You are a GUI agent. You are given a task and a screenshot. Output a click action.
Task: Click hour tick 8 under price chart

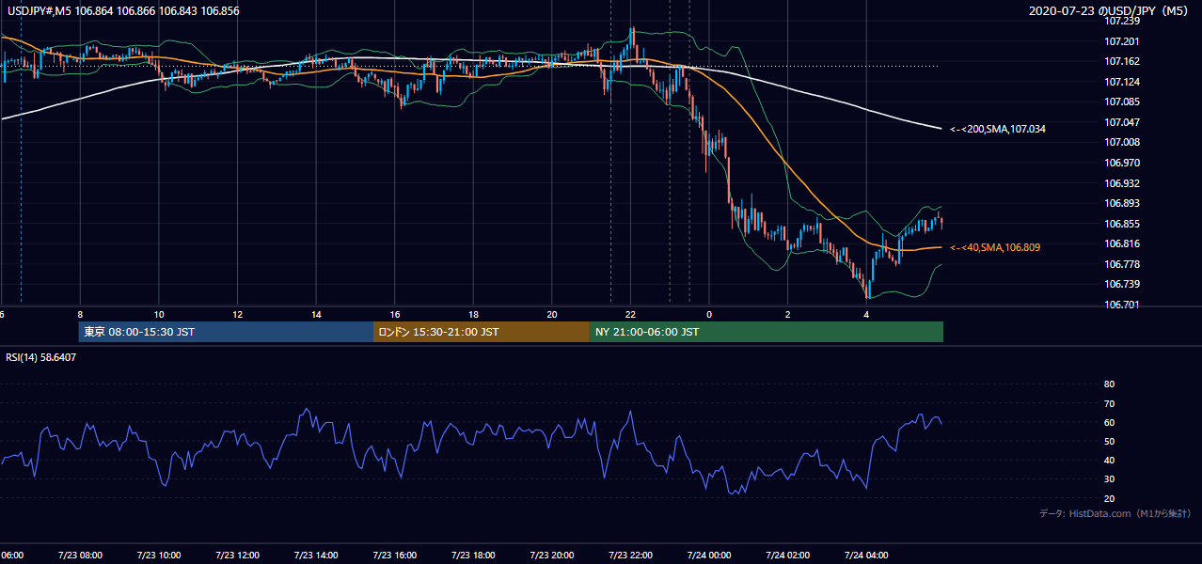point(80,315)
